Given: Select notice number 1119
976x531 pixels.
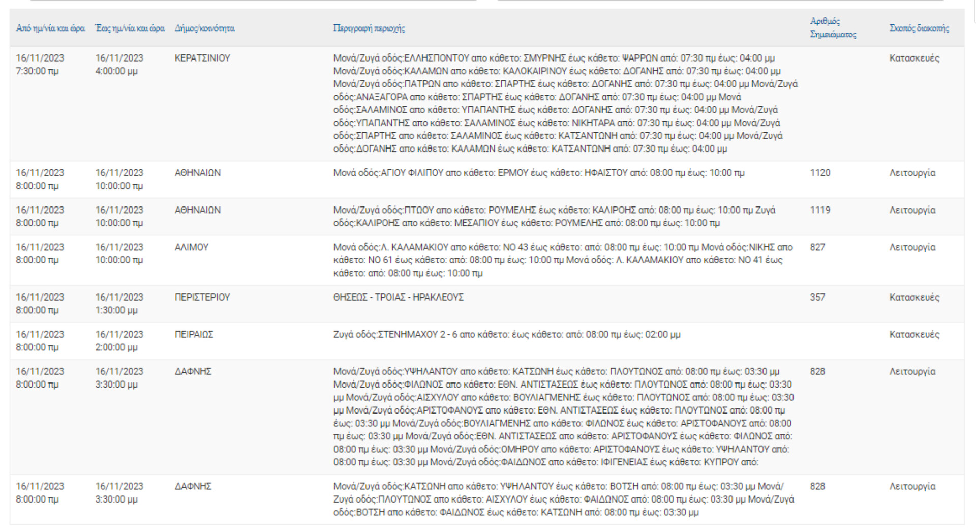Looking at the screenshot, I should coord(820,210).
